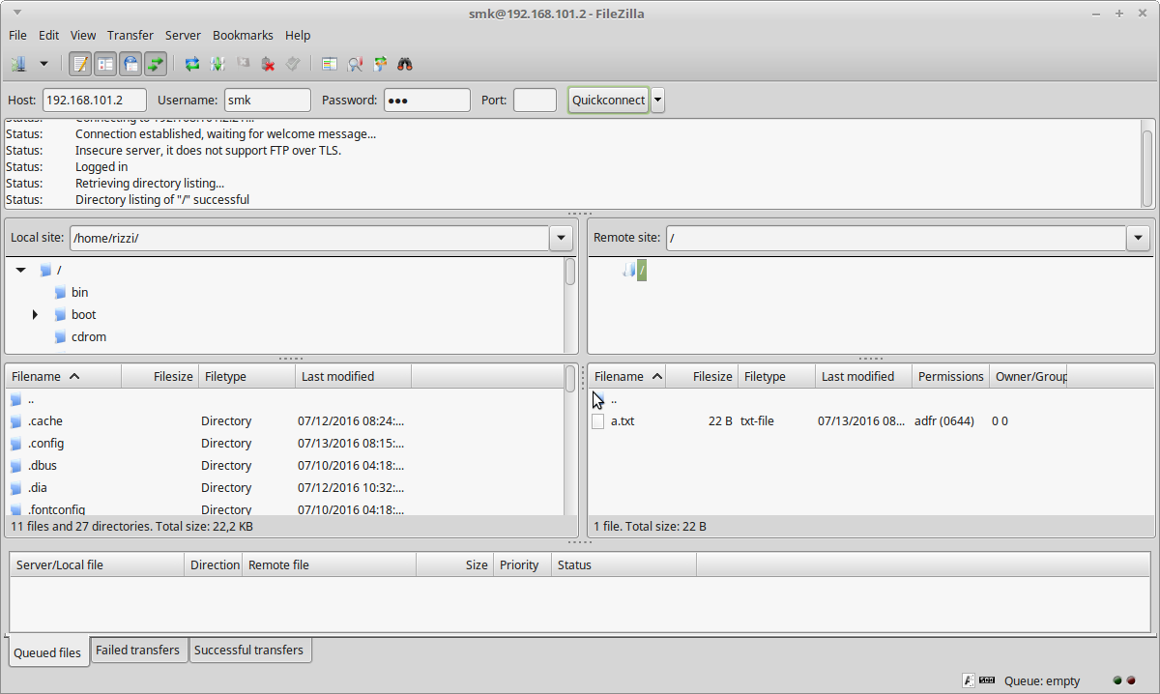Click the Port input field
Viewport: 1160px width, 694px height.
point(535,101)
